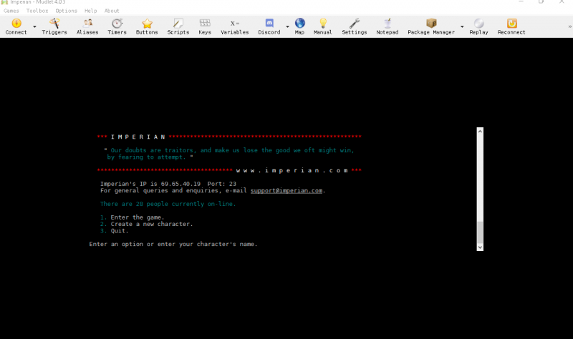
Task: Open the Triggers editor
Action: [54, 26]
